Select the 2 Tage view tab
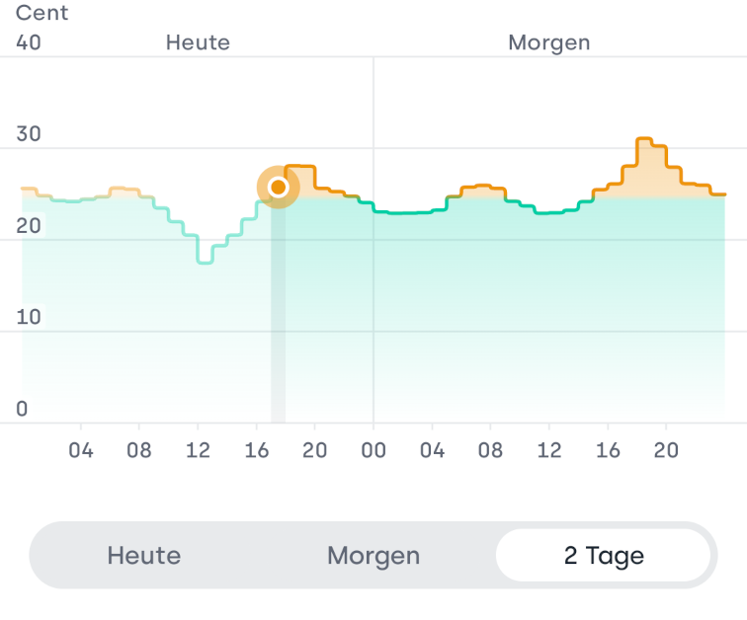This screenshot has height=620, width=747. [604, 556]
